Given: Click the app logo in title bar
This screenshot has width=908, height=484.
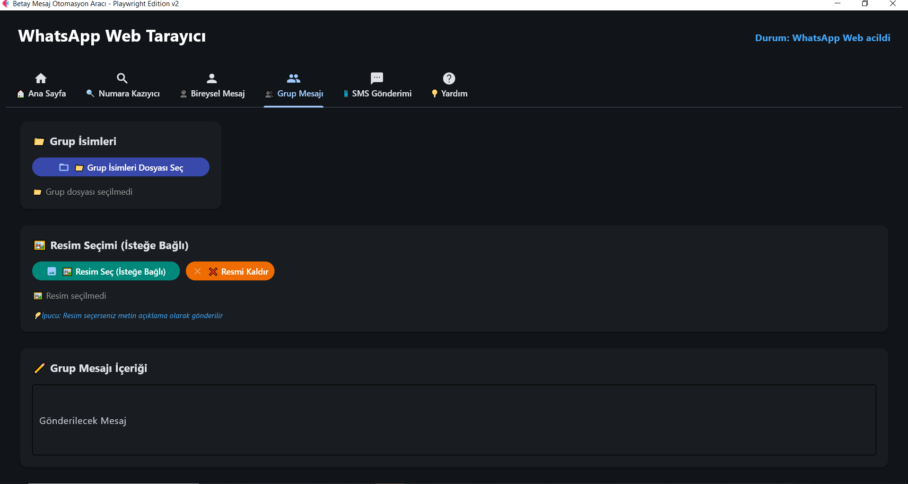Looking at the screenshot, I should [x=6, y=4].
